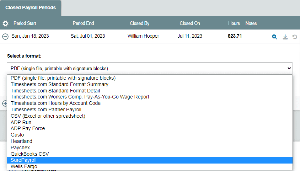Viewport: 300px width, 171px height.
Task: View details with the magnifier icon
Action: click(x=274, y=37)
